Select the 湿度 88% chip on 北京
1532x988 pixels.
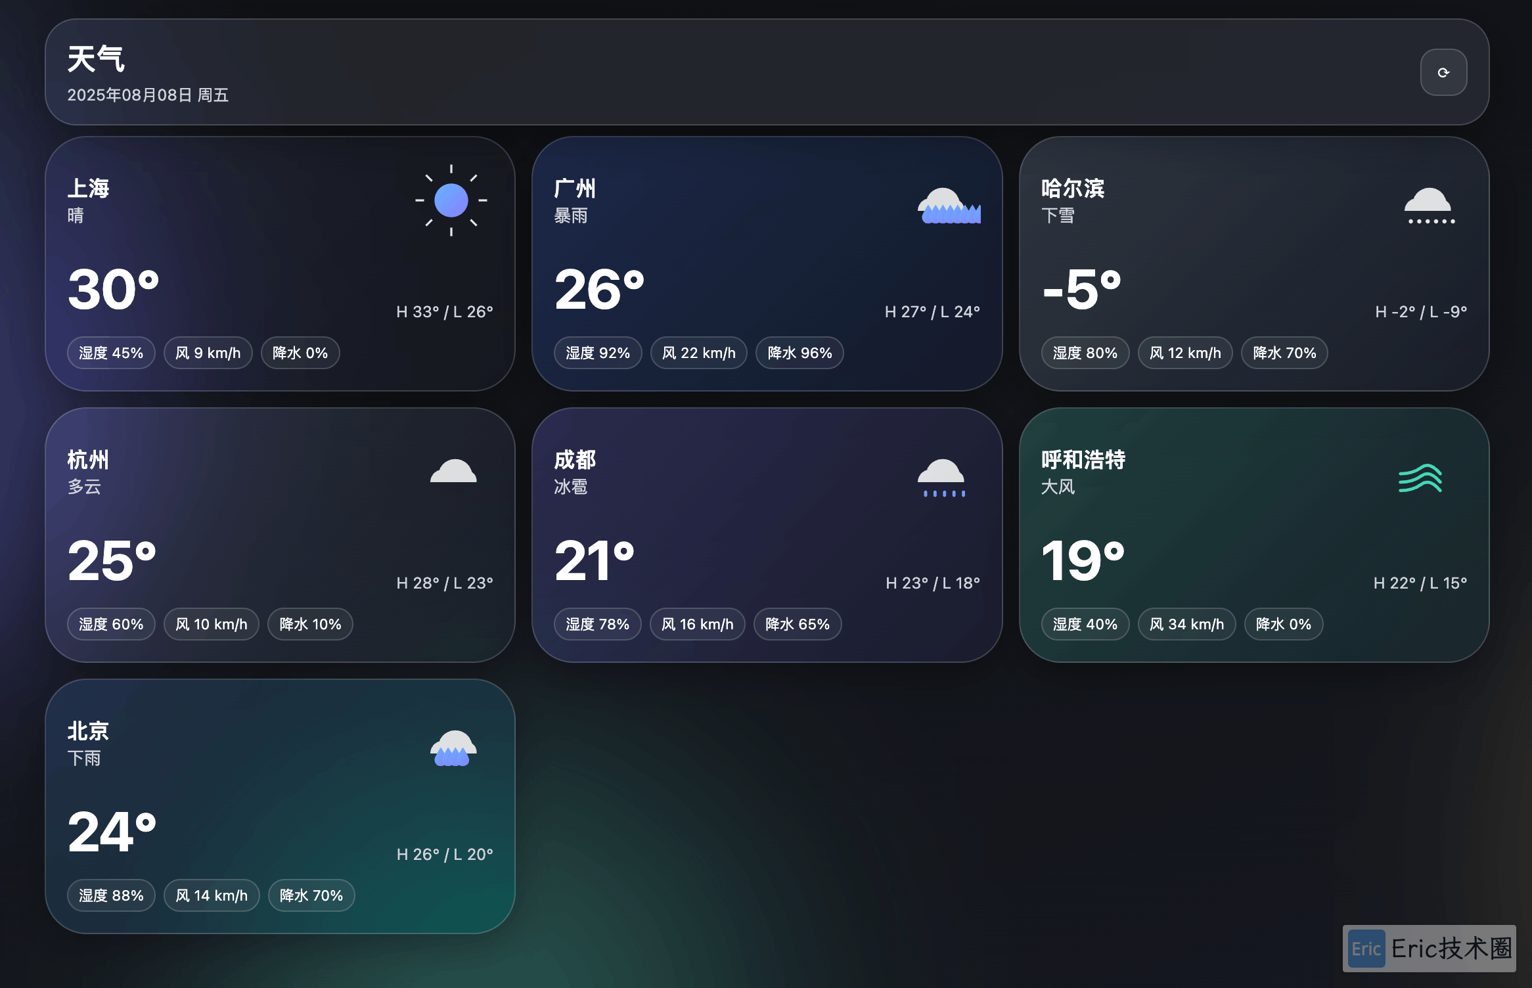[x=111, y=895]
